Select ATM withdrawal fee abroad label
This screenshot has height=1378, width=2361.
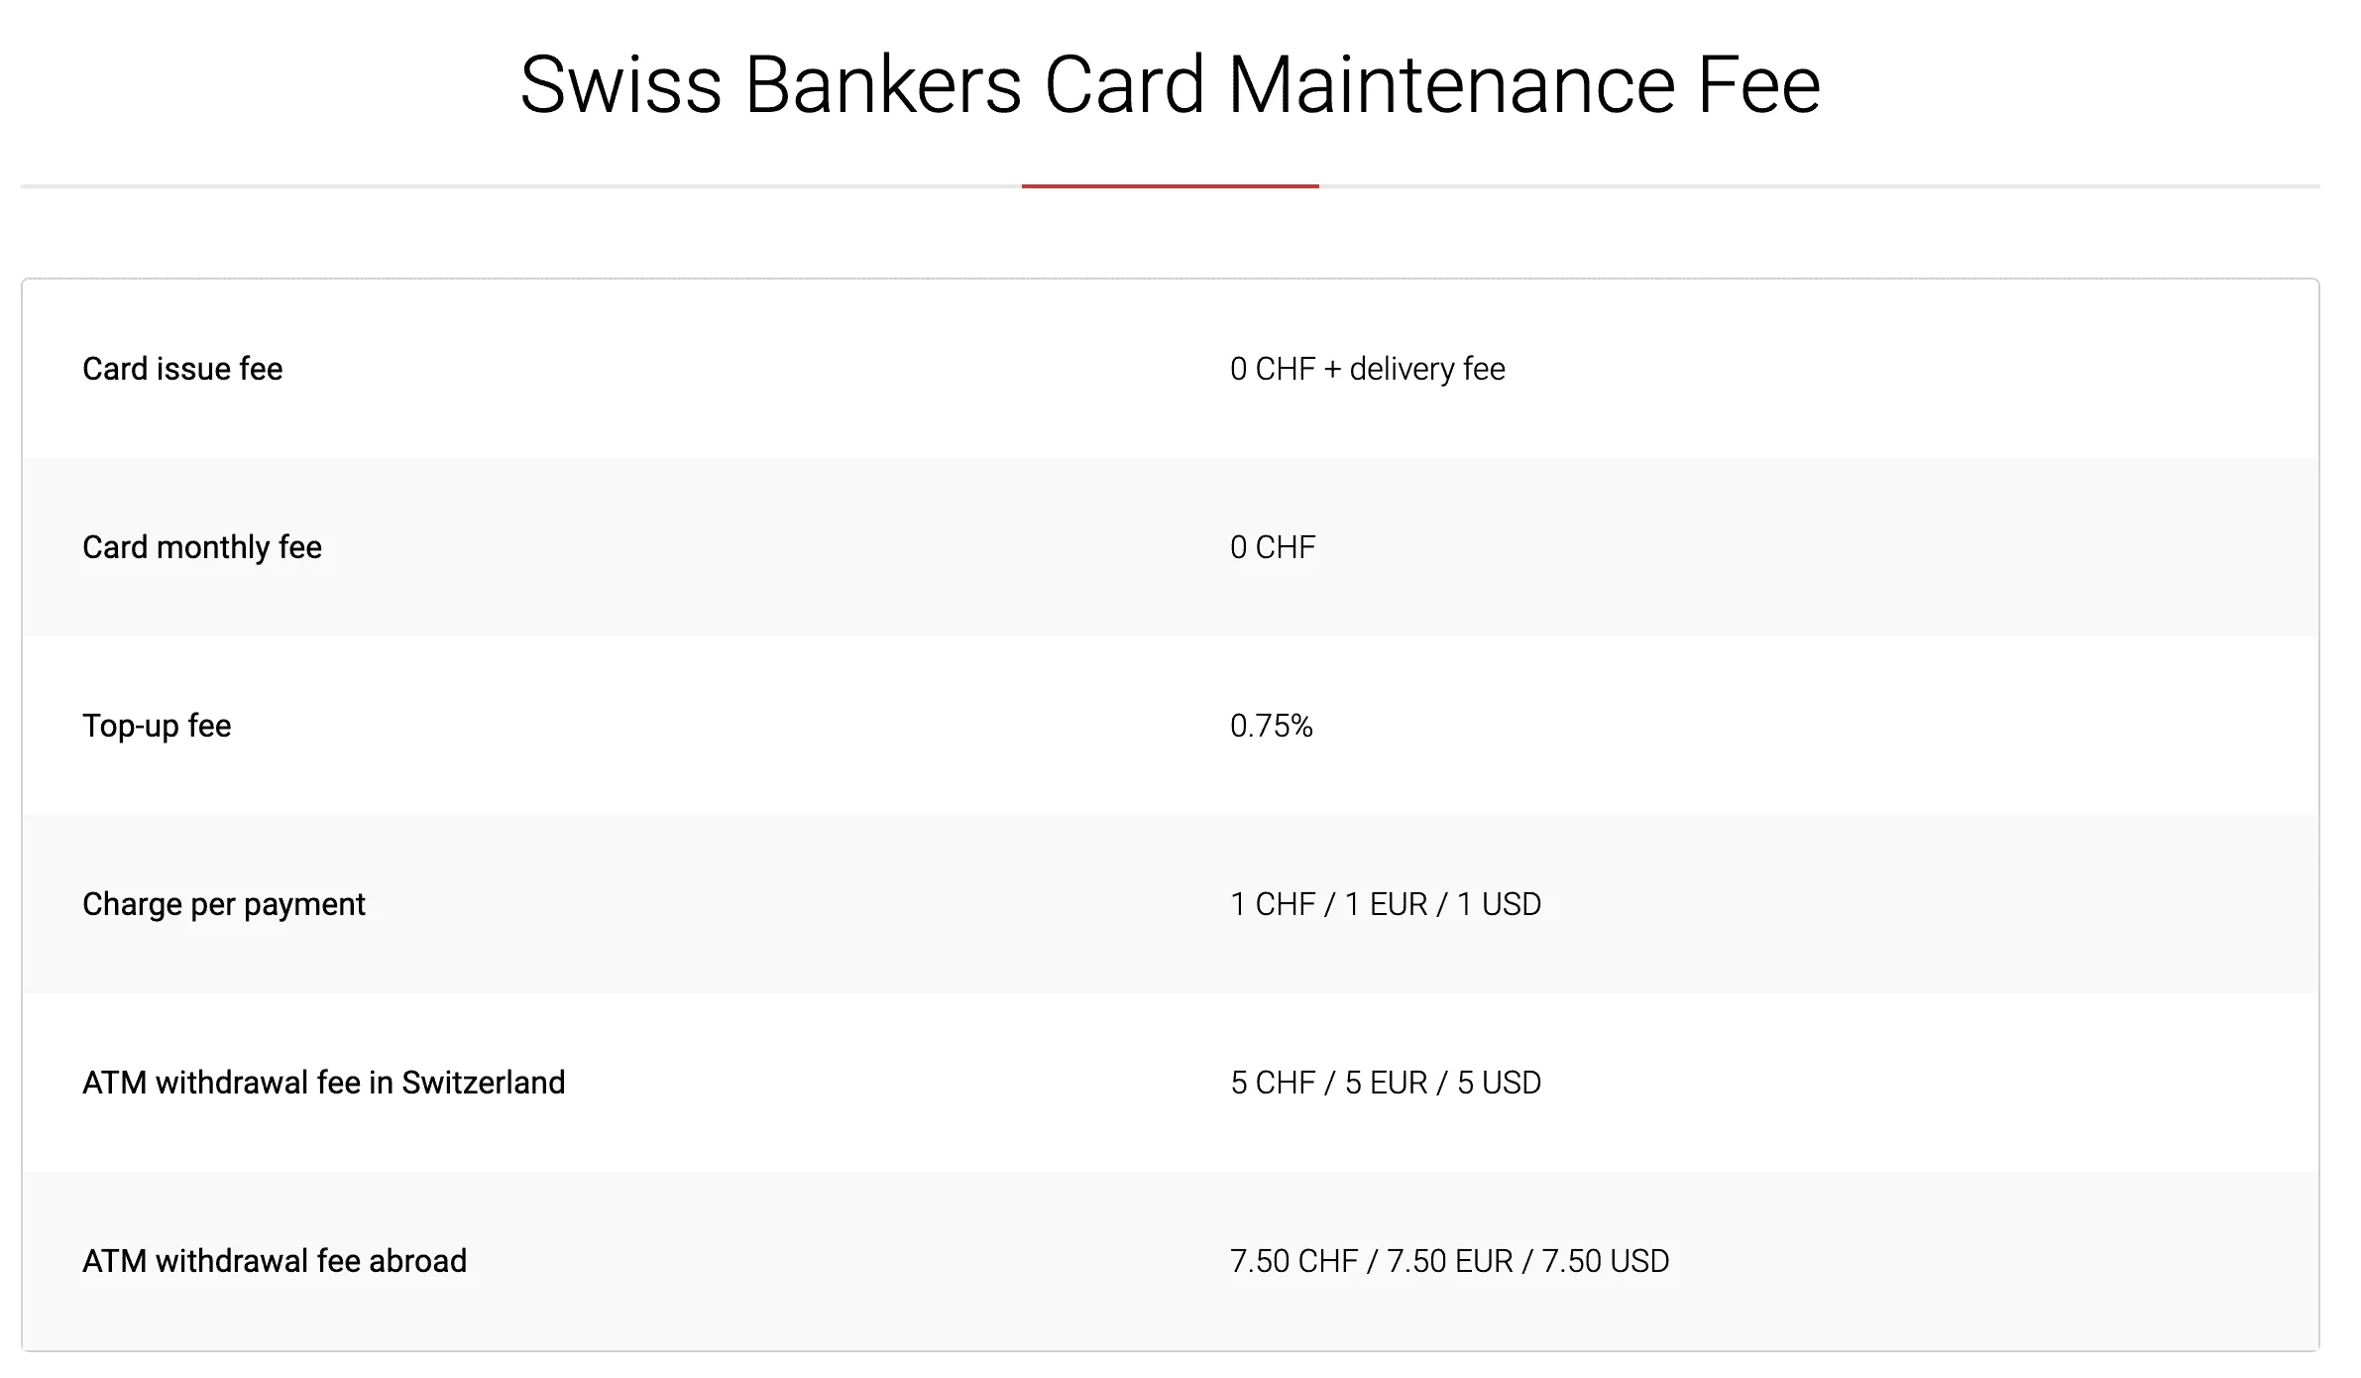[x=275, y=1261]
